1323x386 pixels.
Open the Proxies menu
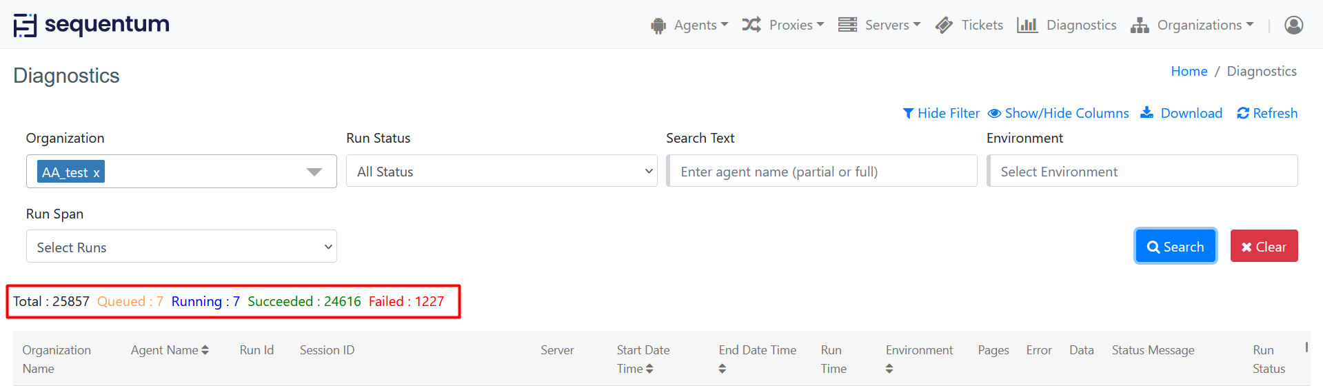point(783,25)
